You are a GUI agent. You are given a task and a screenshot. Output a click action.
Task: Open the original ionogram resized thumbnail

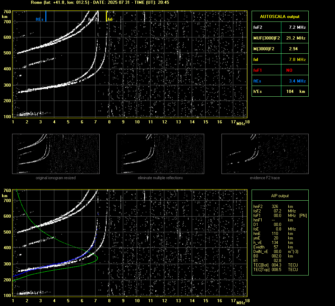(x=56, y=154)
